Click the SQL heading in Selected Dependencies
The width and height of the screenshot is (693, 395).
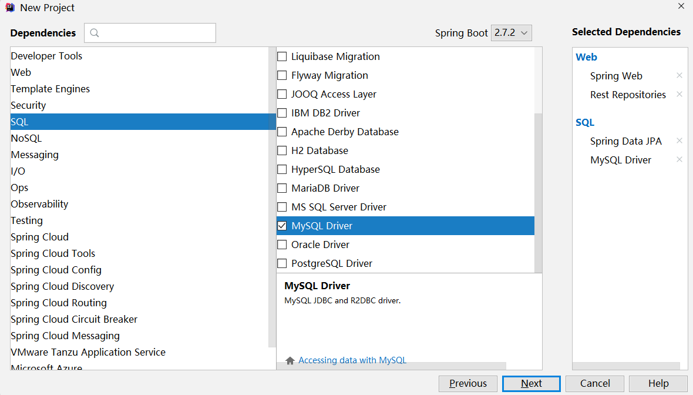(585, 122)
